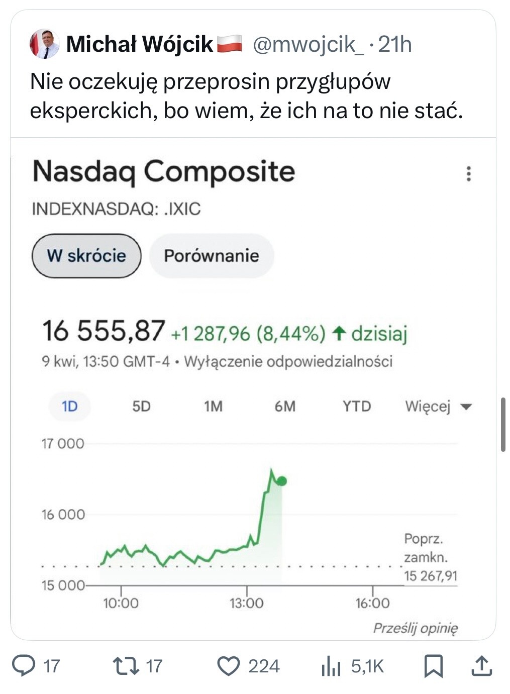Repost the tweet using the retweet icon
This screenshot has width=510, height=694.
pos(125,666)
